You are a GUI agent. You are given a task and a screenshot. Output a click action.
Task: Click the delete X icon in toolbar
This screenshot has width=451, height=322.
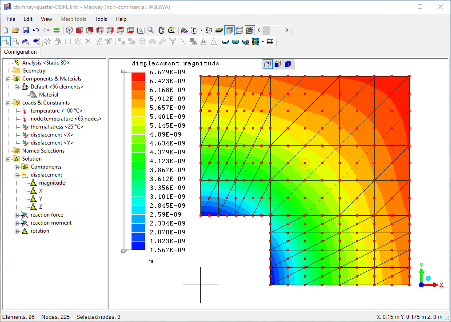point(88,41)
